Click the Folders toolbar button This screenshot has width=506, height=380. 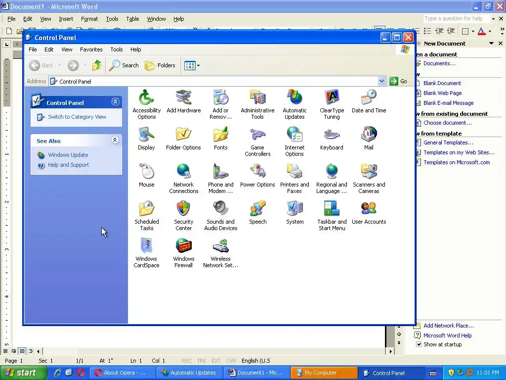pyautogui.click(x=160, y=65)
